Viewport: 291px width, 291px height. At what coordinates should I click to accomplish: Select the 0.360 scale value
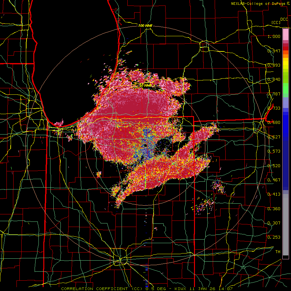pyautogui.click(x=274, y=209)
